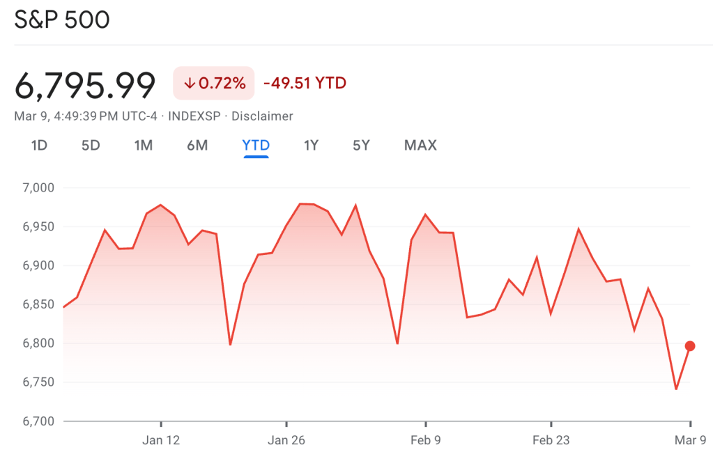Click the Jan 12 date axis label
The image size is (713, 461).
click(x=161, y=440)
